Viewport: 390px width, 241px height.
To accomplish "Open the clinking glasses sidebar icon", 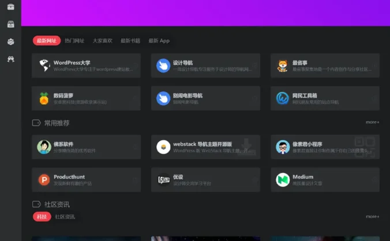I will tap(11, 59).
